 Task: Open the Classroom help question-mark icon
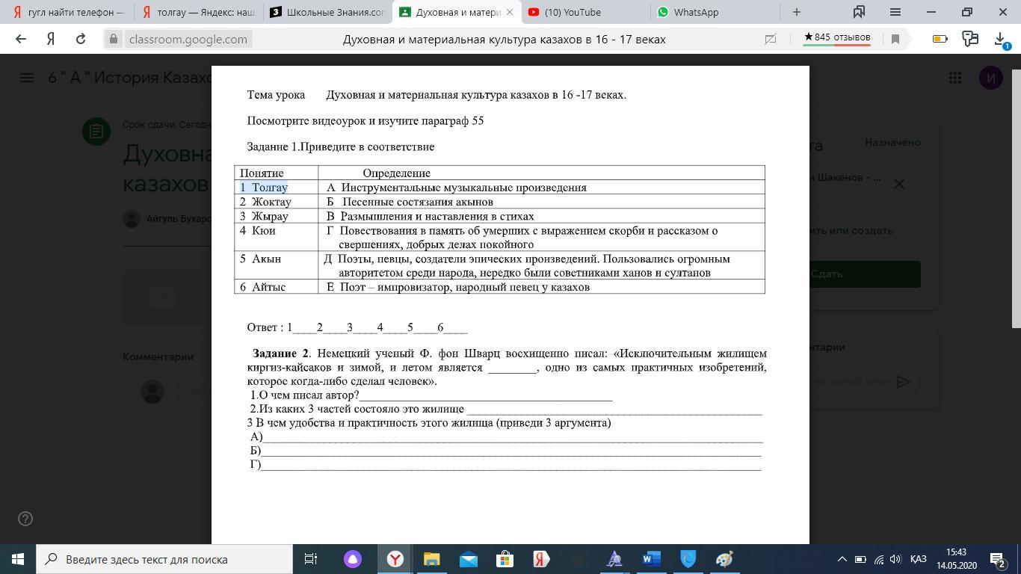tap(25, 519)
